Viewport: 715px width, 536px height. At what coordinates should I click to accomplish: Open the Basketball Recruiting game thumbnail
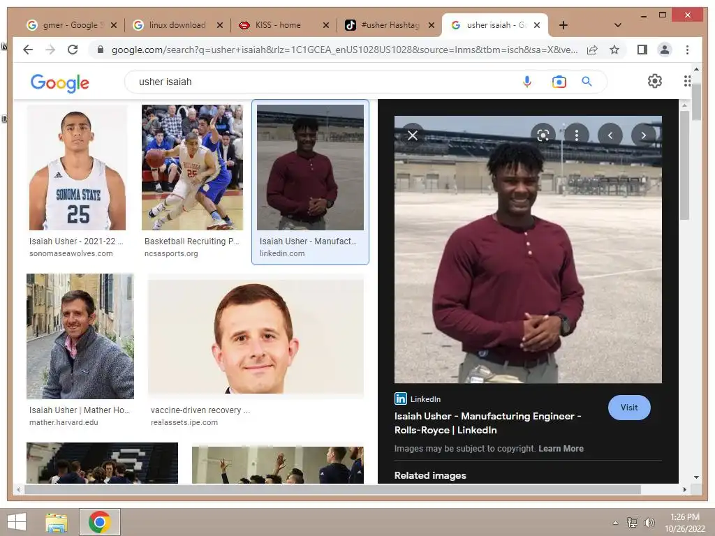tap(193, 167)
